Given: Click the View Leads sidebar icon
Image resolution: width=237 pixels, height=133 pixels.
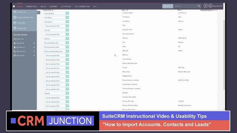Looking at the screenshot, I should (15, 23).
